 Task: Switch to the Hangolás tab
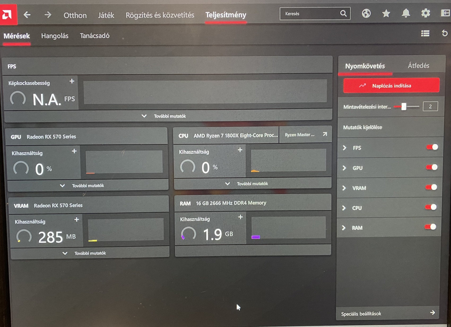55,36
